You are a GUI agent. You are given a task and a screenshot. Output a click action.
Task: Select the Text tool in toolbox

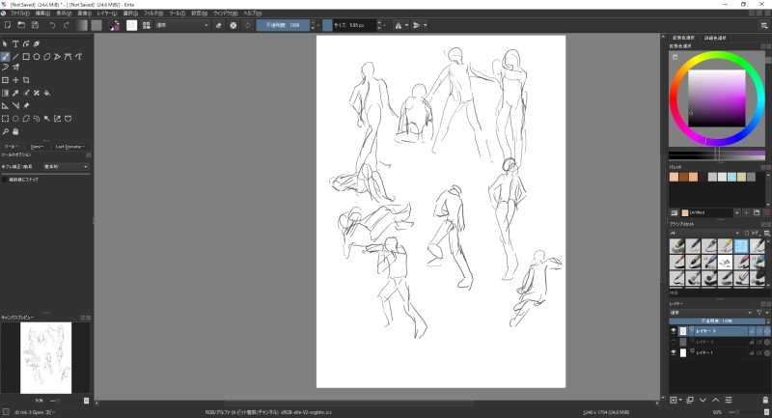(14, 44)
